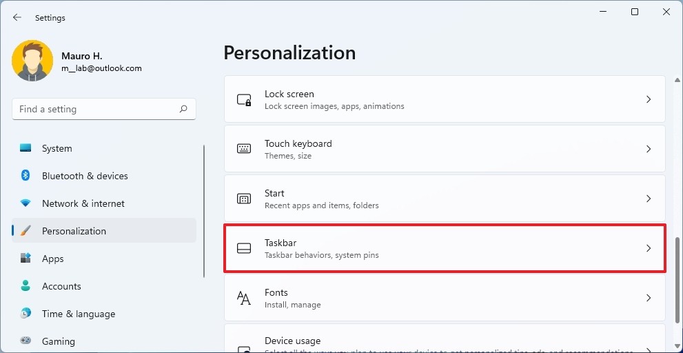The image size is (683, 353).
Task: Open the Fonts settings row
Action: (445, 298)
